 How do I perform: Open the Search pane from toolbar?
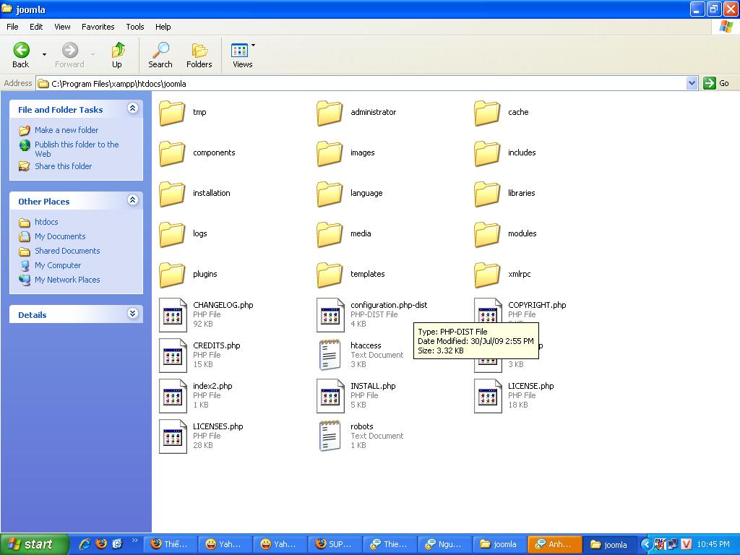point(160,55)
